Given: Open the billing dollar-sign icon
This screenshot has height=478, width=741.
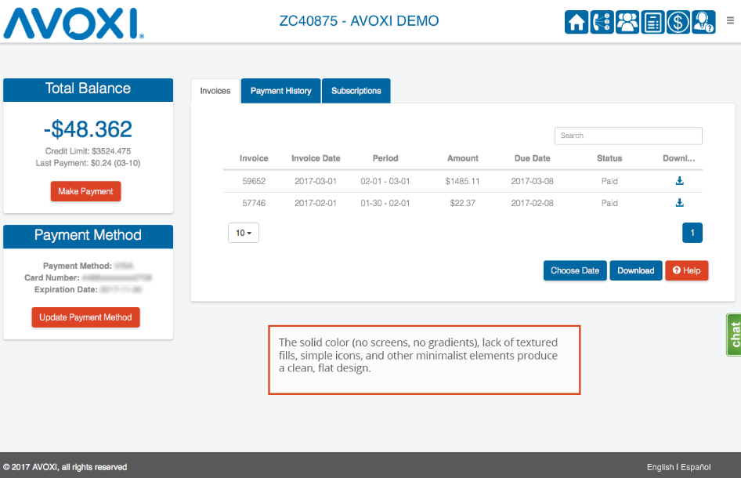Looking at the screenshot, I should [678, 22].
